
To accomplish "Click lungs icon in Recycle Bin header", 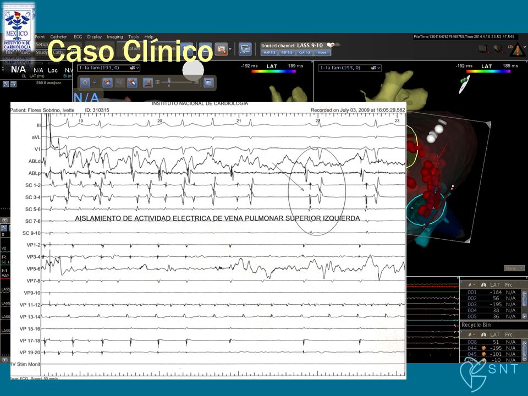I will pyautogui.click(x=484, y=334).
